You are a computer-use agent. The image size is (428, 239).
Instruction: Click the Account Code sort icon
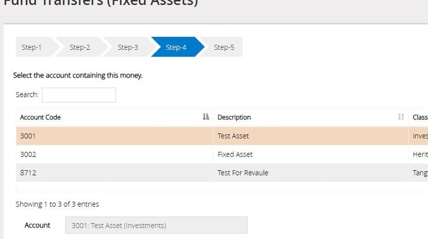point(206,117)
